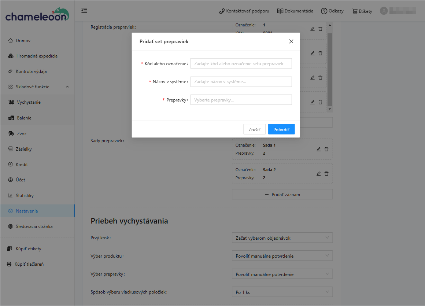Click the edit pencil icon for Sada 1
The height and width of the screenshot is (306, 425).
318,149
